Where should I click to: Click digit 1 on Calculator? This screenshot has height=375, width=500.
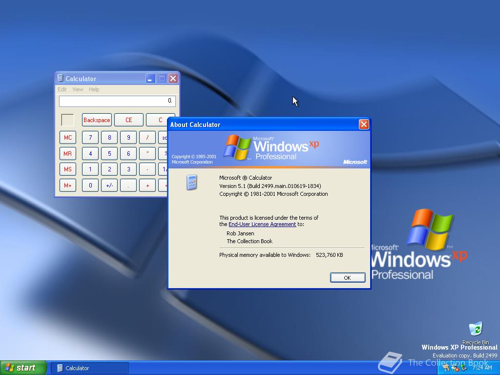90,169
